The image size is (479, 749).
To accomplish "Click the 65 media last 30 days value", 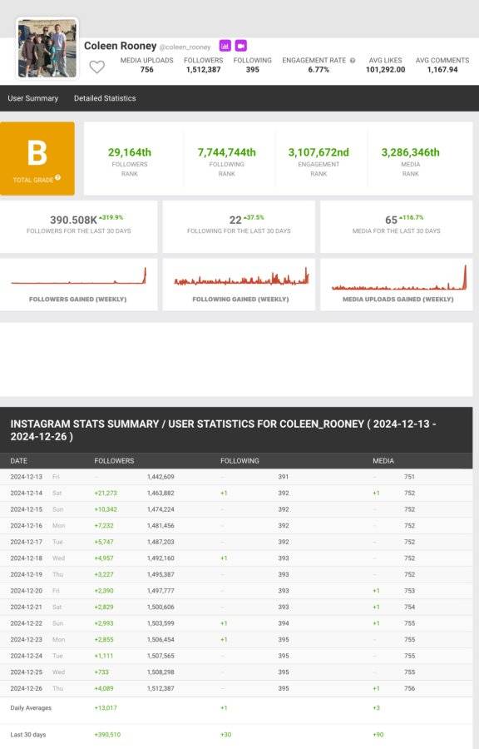I will [x=391, y=220].
